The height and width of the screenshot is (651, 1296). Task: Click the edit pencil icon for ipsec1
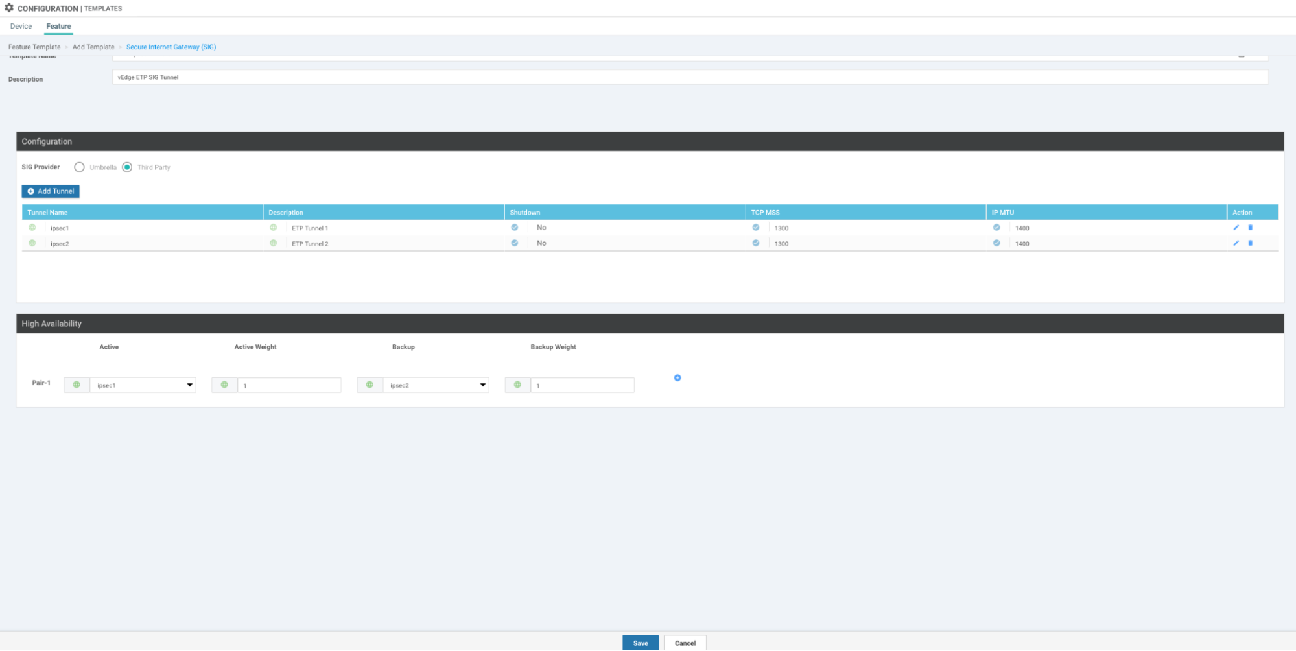click(x=1236, y=228)
